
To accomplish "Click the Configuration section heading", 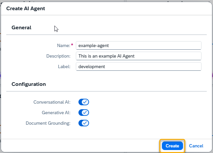I will [x=29, y=84].
